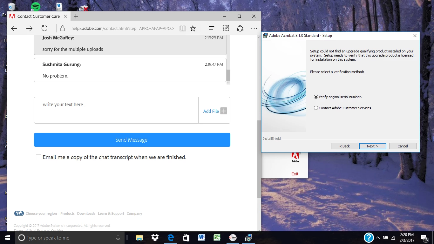Image resolution: width=434 pixels, height=244 pixels.
Task: Click Back in Acrobat Setup
Action: tap(344, 146)
